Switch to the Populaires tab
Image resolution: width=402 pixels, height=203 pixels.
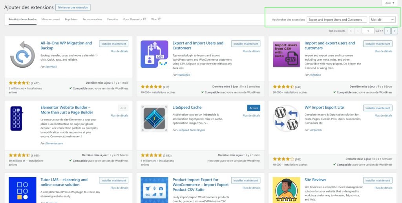coord(71,19)
